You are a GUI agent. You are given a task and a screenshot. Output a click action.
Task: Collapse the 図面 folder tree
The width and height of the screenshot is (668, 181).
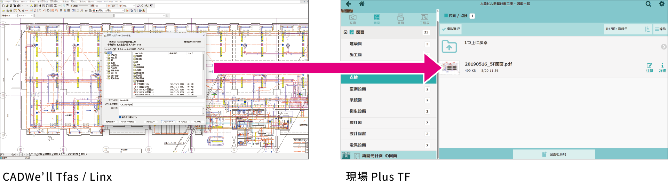(345, 32)
